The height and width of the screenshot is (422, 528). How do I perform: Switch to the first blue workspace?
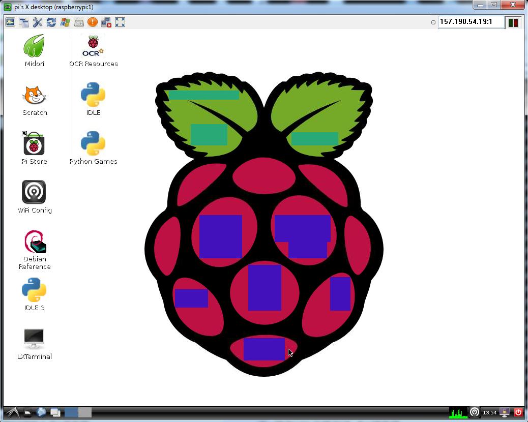pyautogui.click(x=71, y=412)
